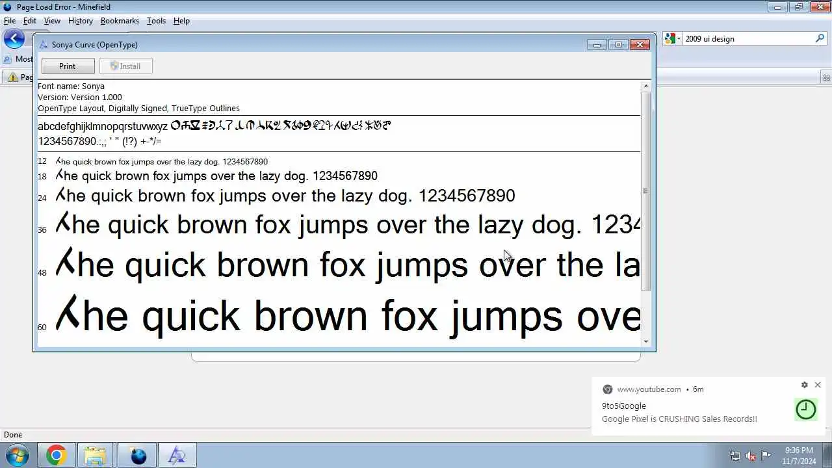
Task: Click the muted volume tray icon
Action: coord(751,456)
